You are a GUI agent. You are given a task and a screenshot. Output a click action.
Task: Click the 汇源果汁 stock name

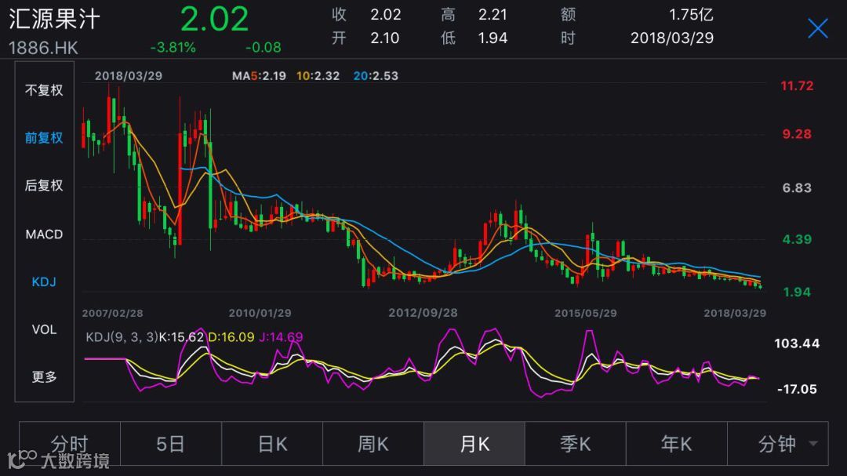tap(55, 19)
